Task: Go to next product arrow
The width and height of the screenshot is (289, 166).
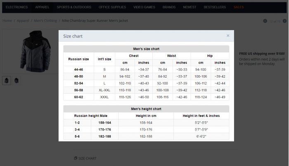Action: click(x=284, y=21)
